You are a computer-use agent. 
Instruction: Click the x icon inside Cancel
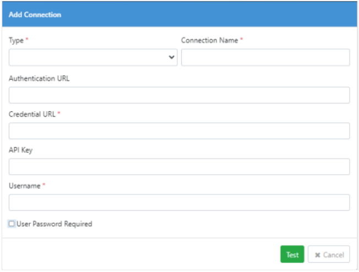pos(318,255)
